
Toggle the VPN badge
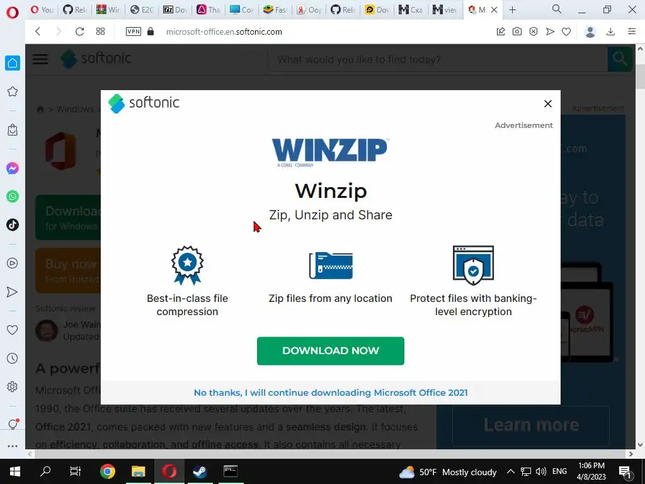(134, 32)
